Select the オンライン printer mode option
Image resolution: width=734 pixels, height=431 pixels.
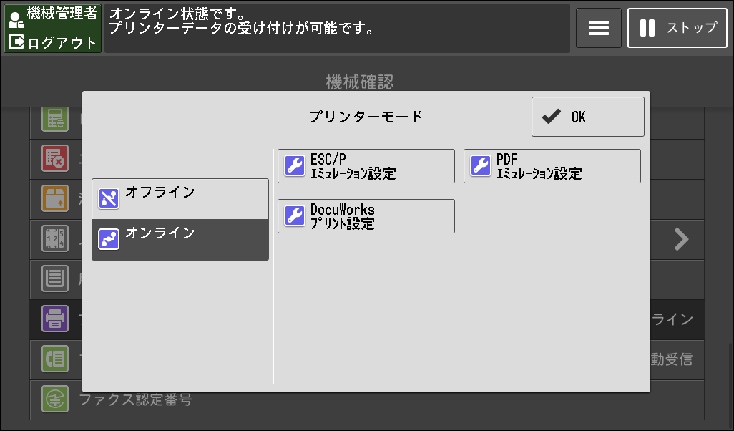[180, 239]
